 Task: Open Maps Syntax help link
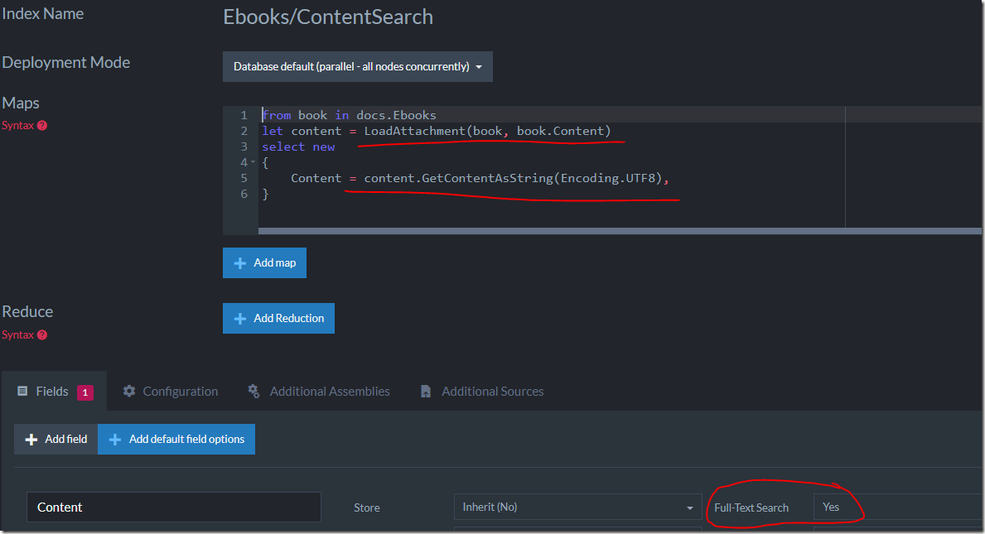pos(25,126)
